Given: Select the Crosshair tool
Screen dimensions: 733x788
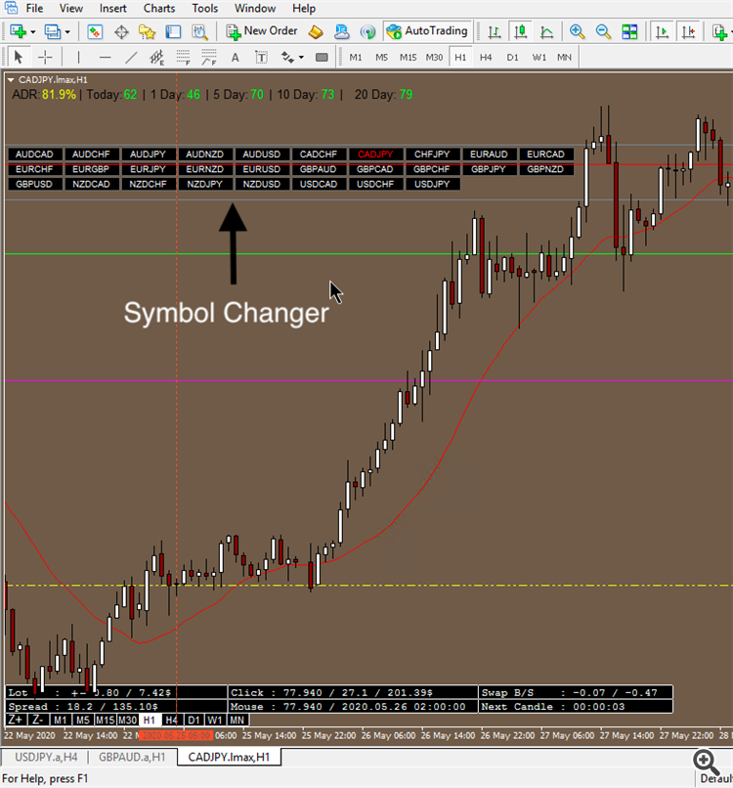Looking at the screenshot, I should click(x=45, y=57).
